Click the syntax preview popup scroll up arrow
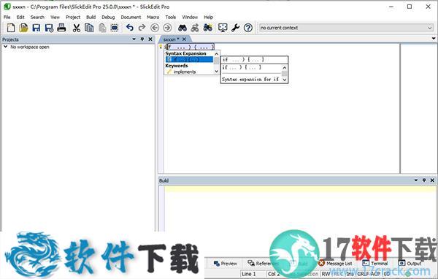 (285, 68)
